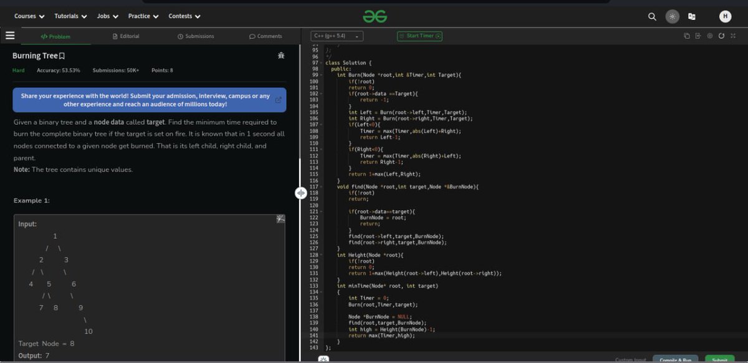Reset the code editor
Image resolution: width=748 pixels, height=363 pixels.
[x=721, y=36]
